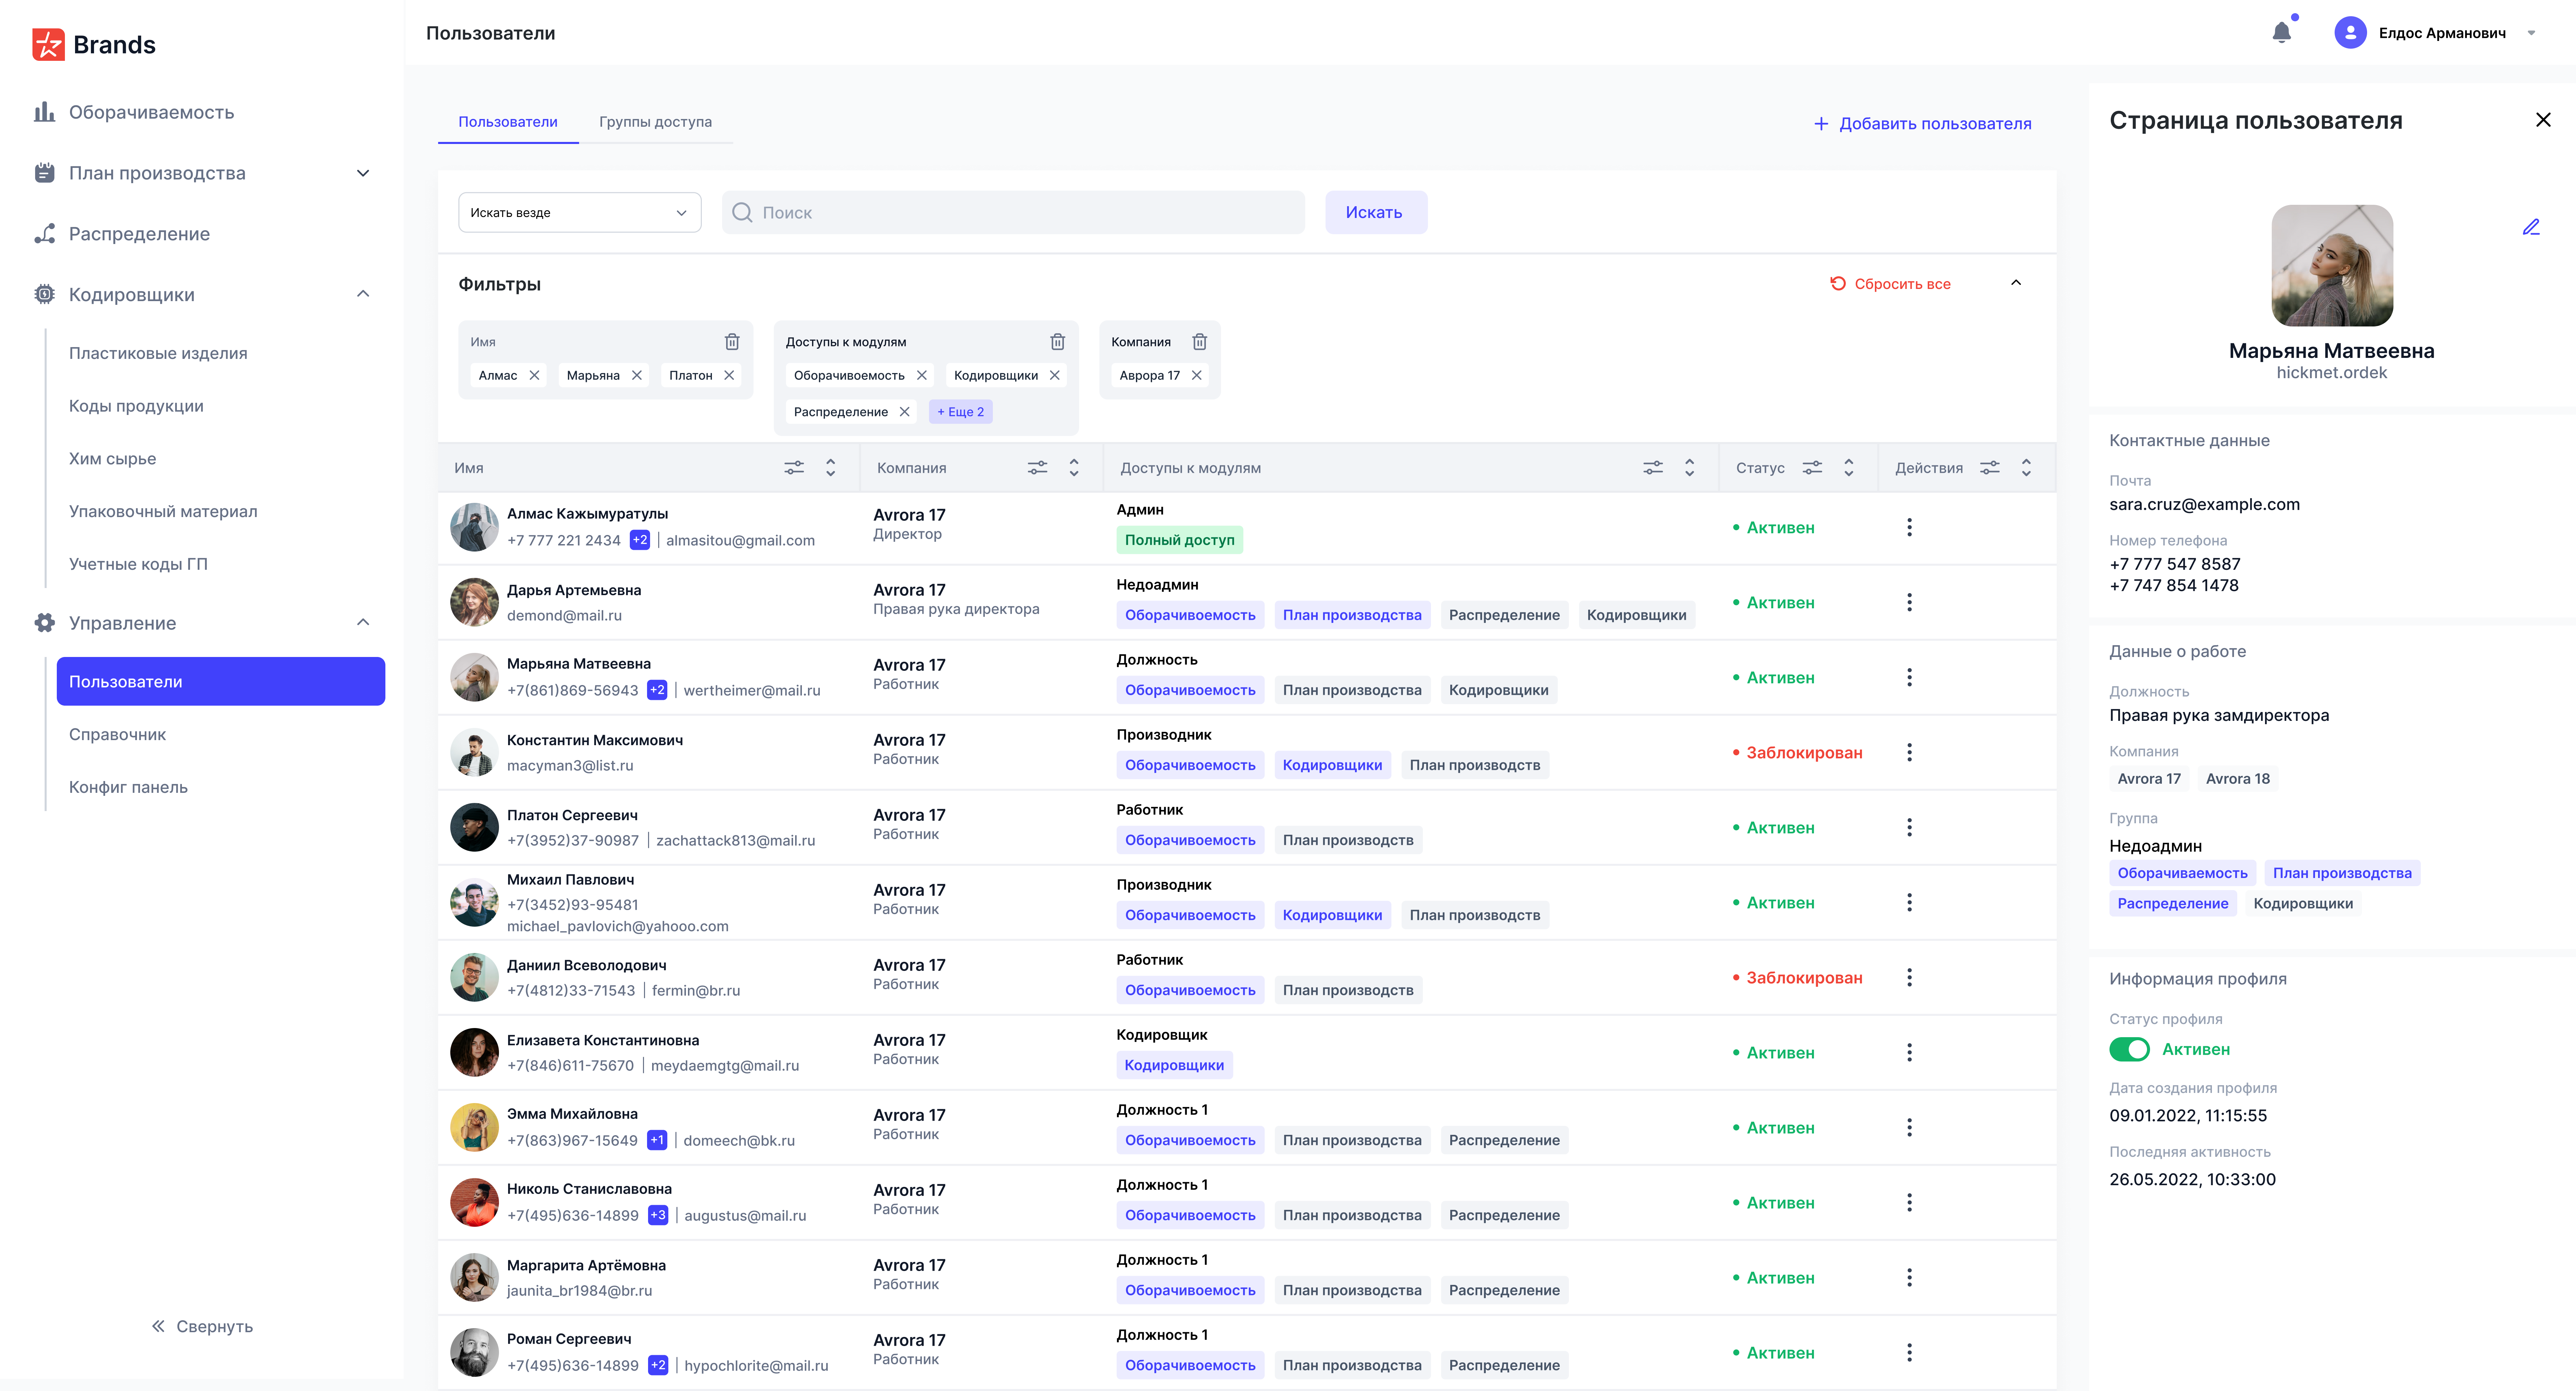This screenshot has height=1391, width=2576.
Task: Delete the Компания filter with trash icon
Action: tap(1199, 342)
